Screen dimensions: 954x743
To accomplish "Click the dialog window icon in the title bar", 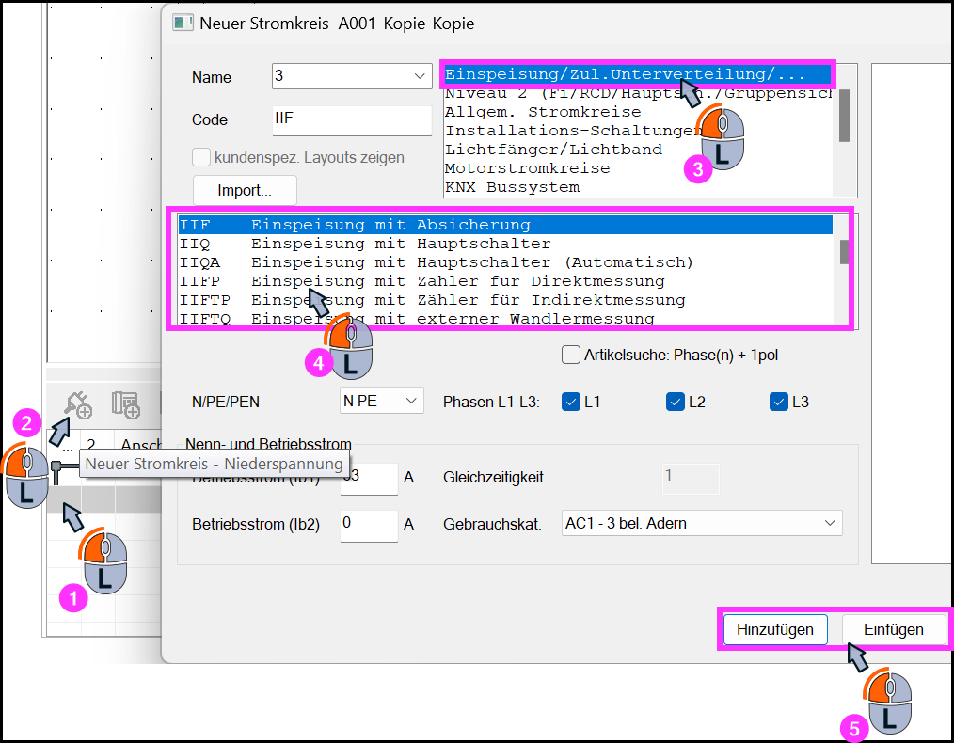I will (183, 24).
